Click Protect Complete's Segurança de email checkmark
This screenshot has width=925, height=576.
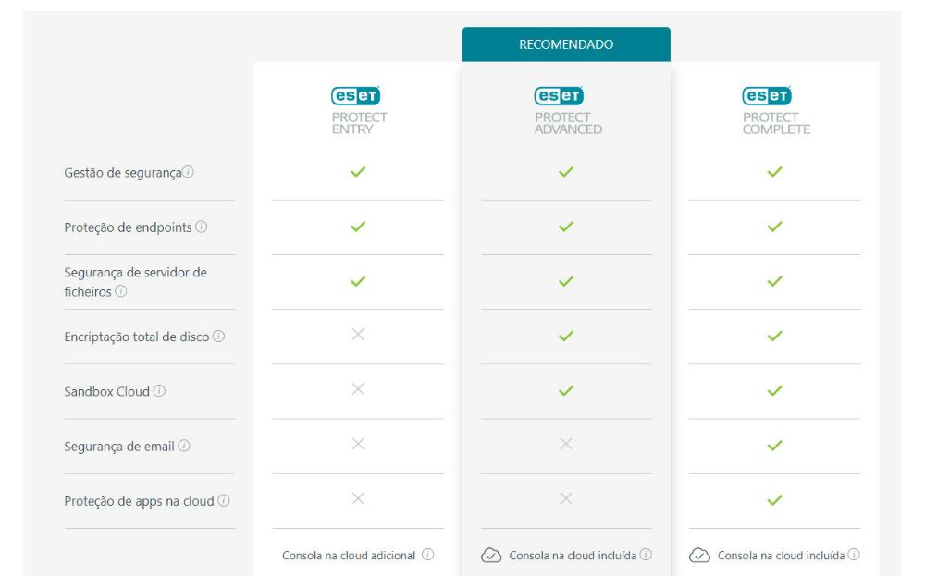coord(775,445)
